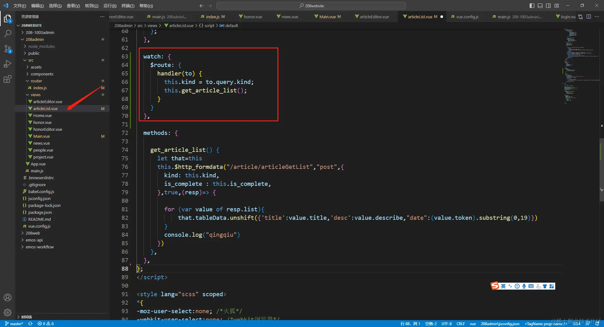This screenshot has width=604, height=327.
Task: Split the editor to the right
Action: point(589,17)
